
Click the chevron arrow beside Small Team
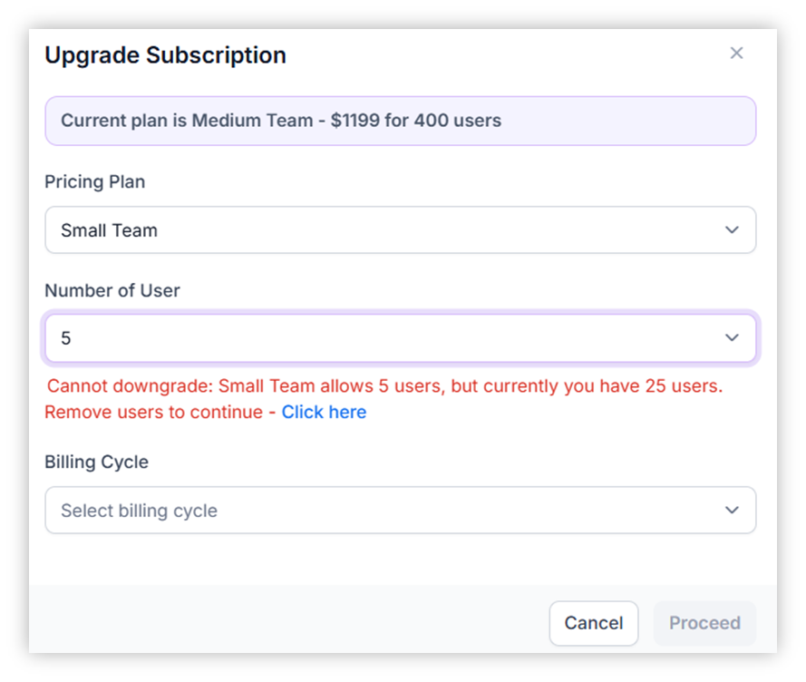732,230
